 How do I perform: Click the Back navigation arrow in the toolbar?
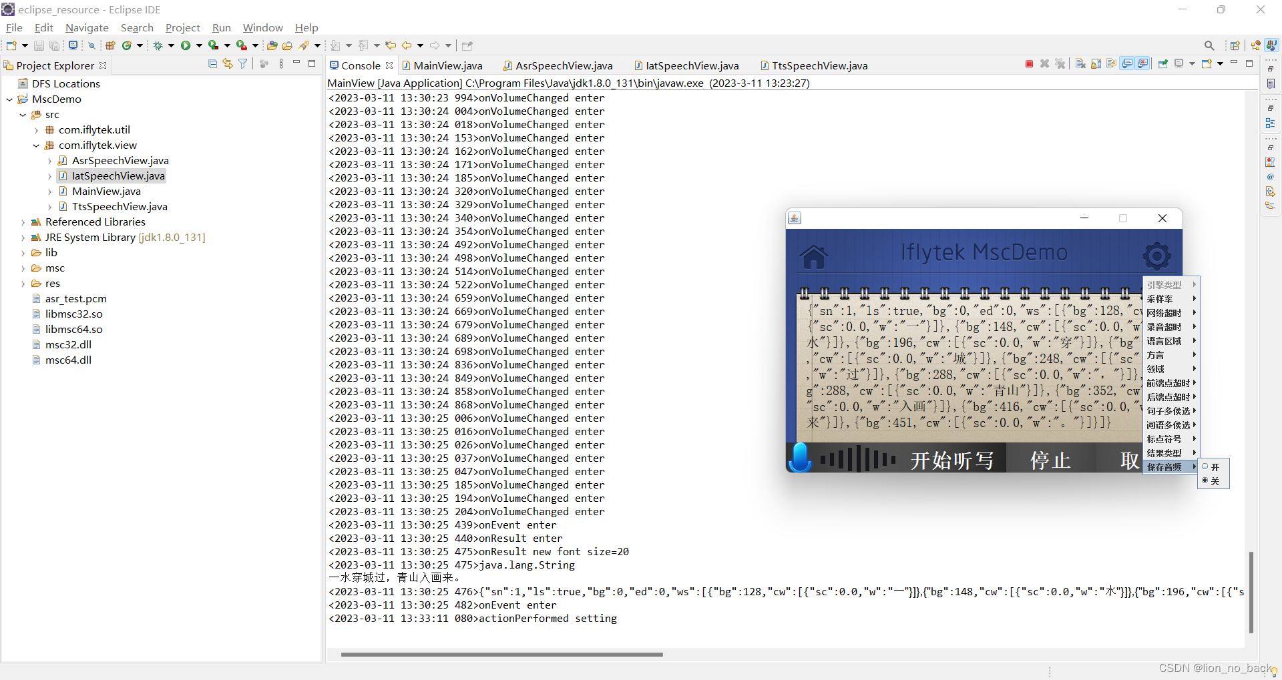tap(407, 46)
